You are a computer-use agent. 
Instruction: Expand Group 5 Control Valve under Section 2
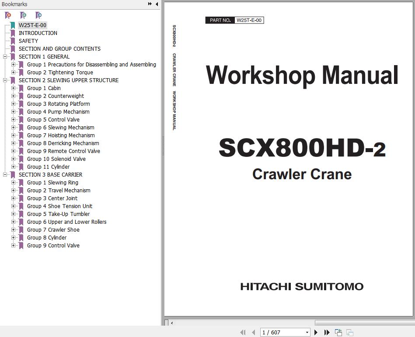point(13,120)
